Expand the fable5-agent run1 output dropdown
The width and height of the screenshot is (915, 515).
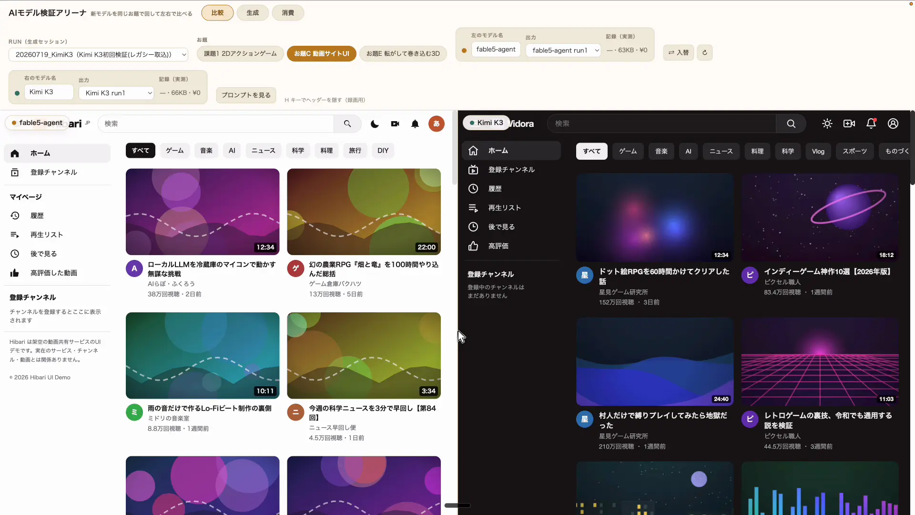(x=564, y=50)
